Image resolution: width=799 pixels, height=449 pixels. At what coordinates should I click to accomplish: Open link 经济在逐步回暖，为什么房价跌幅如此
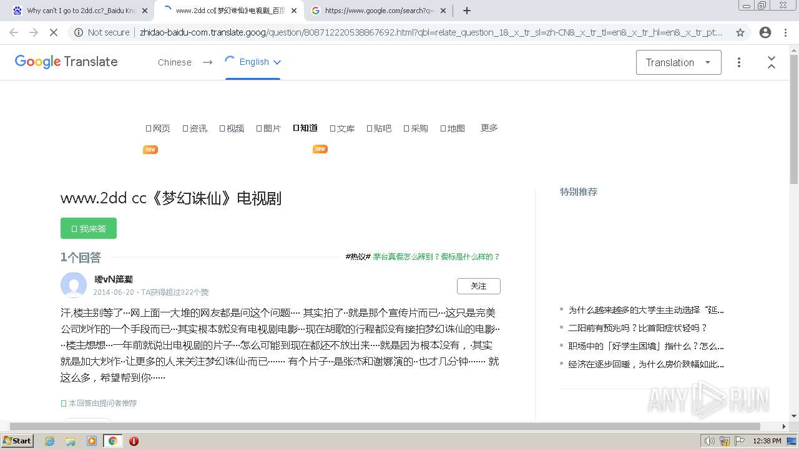click(x=646, y=364)
